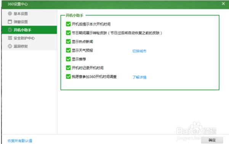
Task: Click the 弹窗设置 window icon
Action: click(10, 22)
